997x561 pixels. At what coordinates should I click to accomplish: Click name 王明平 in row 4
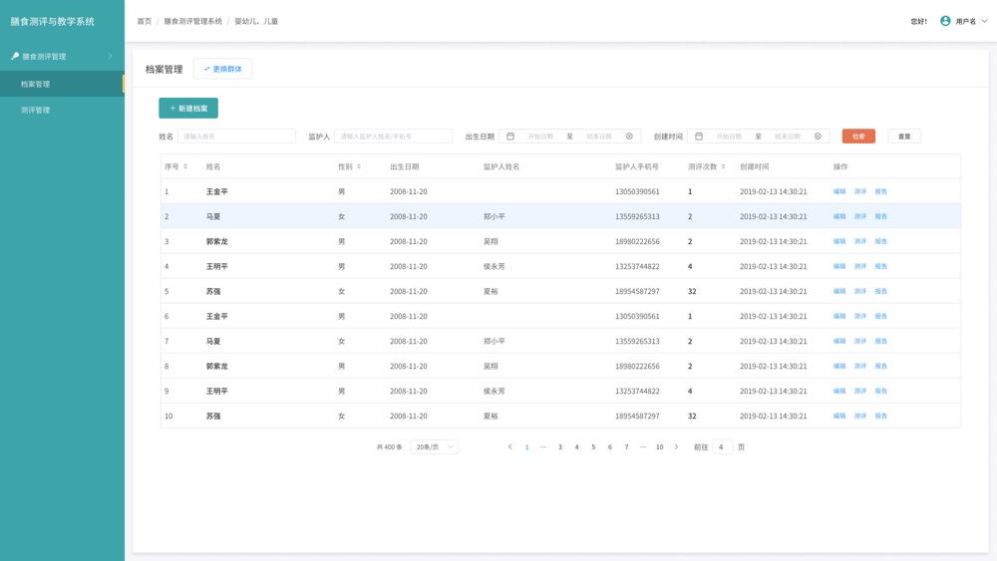(216, 266)
